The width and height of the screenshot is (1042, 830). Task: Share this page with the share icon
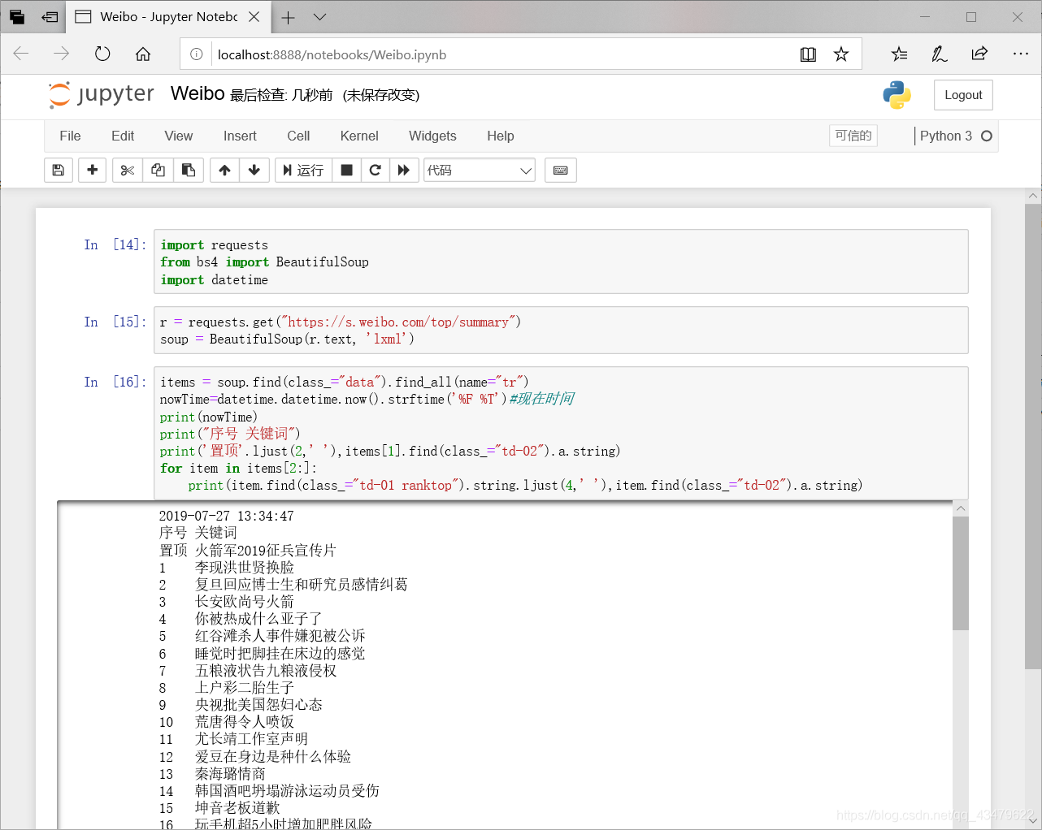tap(979, 54)
